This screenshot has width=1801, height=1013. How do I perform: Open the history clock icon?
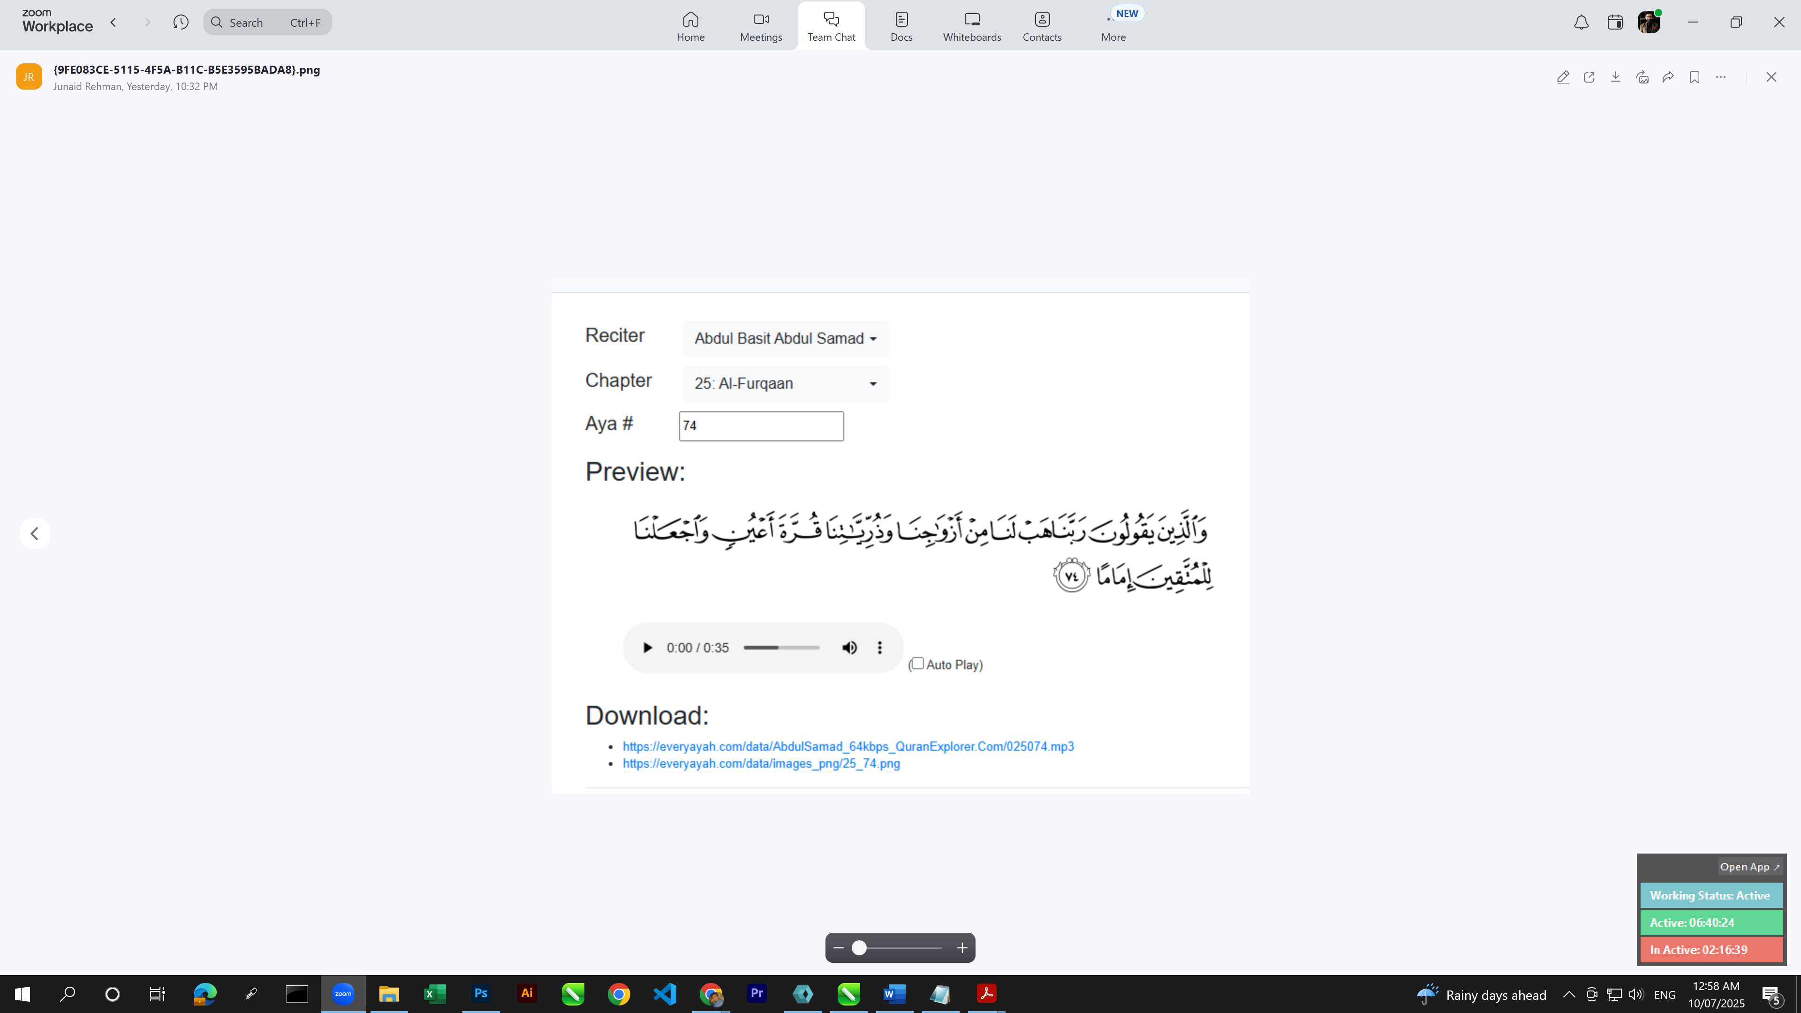181,23
